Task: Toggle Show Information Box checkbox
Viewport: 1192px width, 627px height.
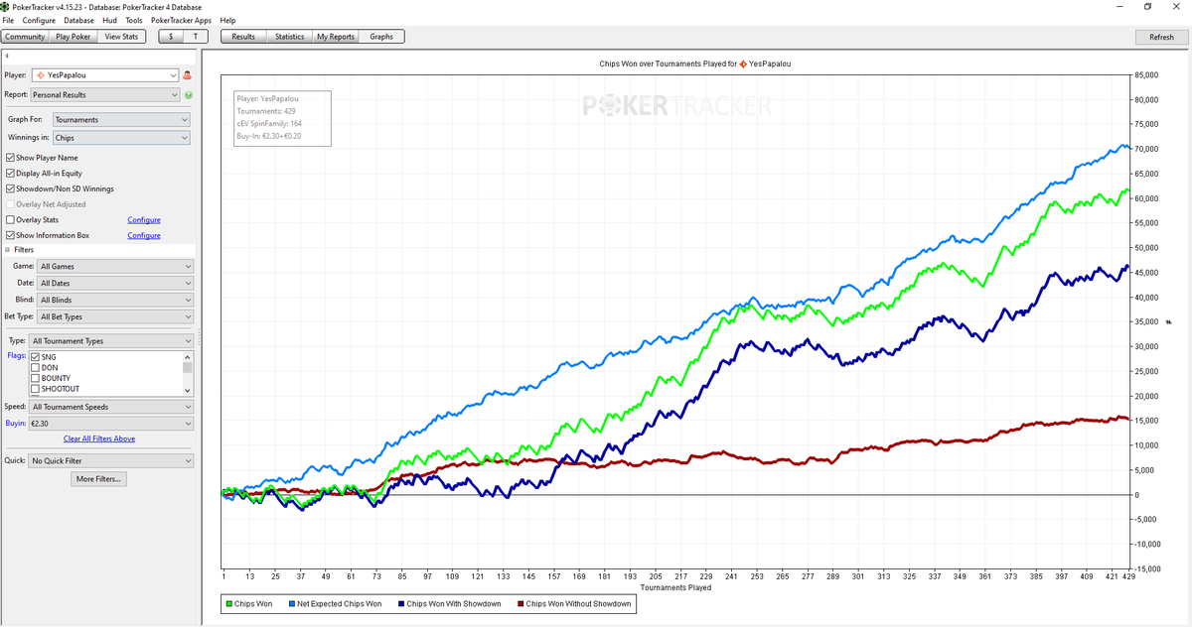Action: pyautogui.click(x=10, y=235)
